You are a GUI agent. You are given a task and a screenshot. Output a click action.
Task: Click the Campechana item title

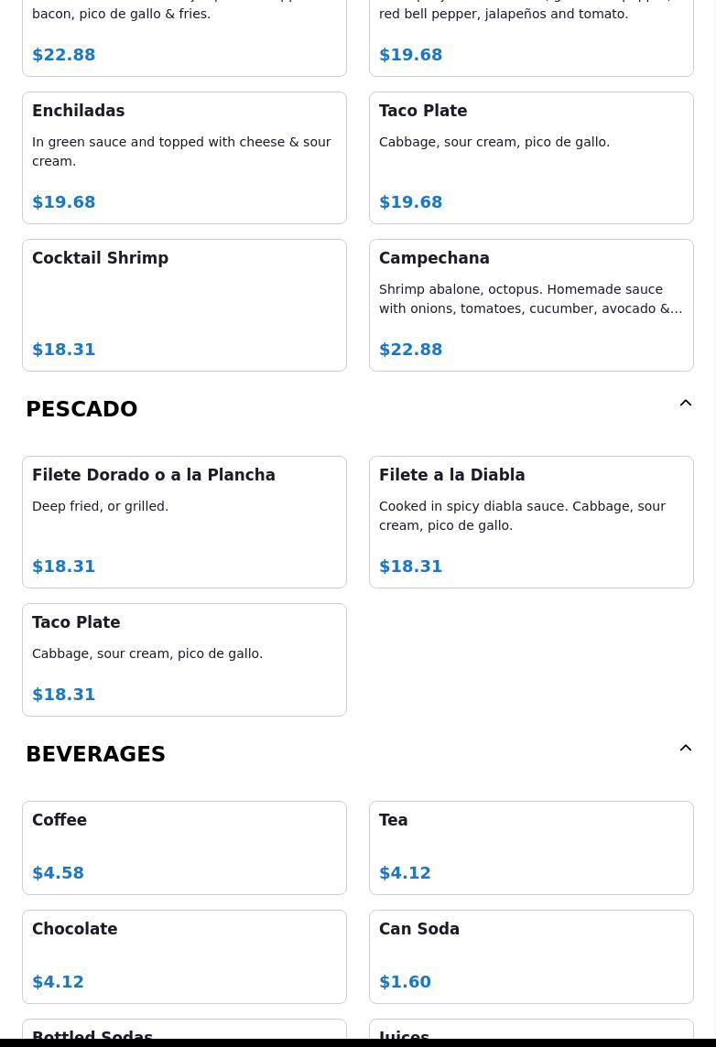[434, 258]
